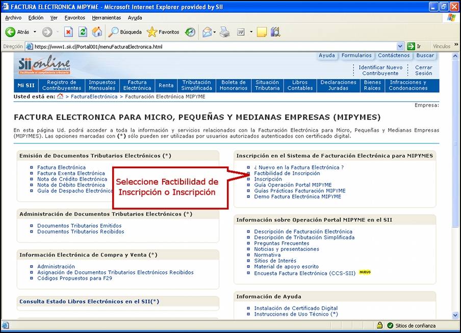461x333 pixels.
Task: Click the Forward arrow icon
Action: [x=47, y=32]
